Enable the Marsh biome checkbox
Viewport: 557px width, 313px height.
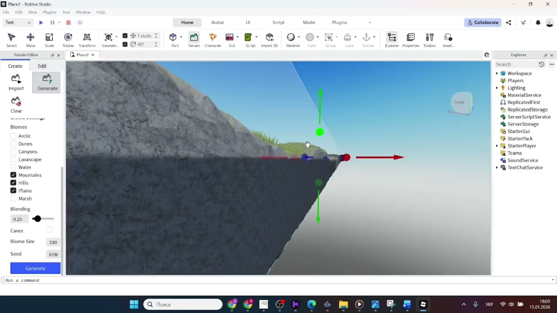pos(13,199)
